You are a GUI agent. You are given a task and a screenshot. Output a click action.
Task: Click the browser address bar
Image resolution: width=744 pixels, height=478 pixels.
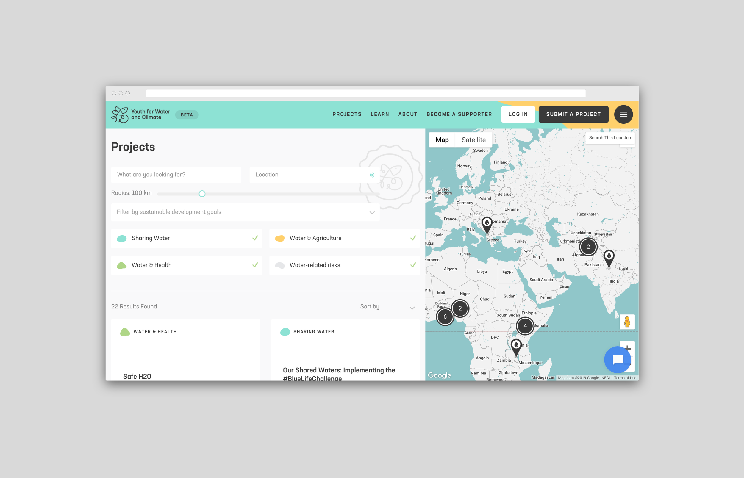click(x=365, y=93)
